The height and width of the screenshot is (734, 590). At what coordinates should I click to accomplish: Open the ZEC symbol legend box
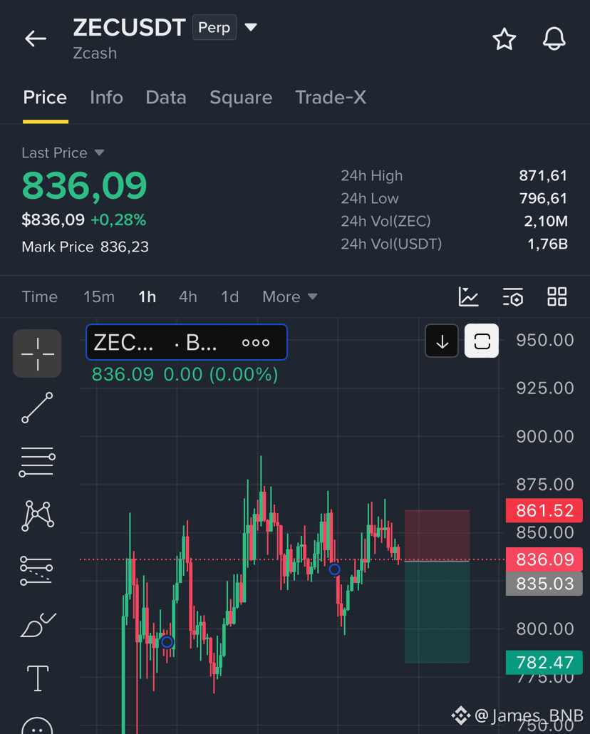click(x=187, y=342)
